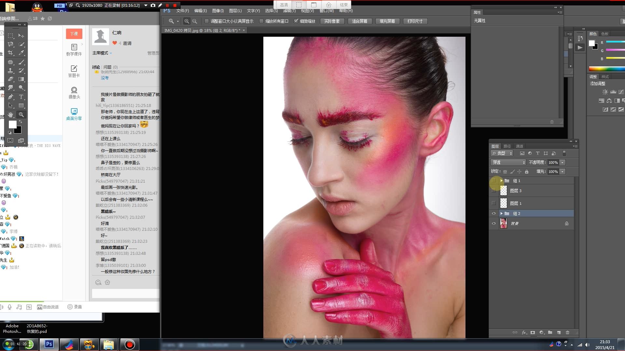This screenshot has width=625, height=351.
Task: Select the Quick Selection tool
Action: (21, 44)
